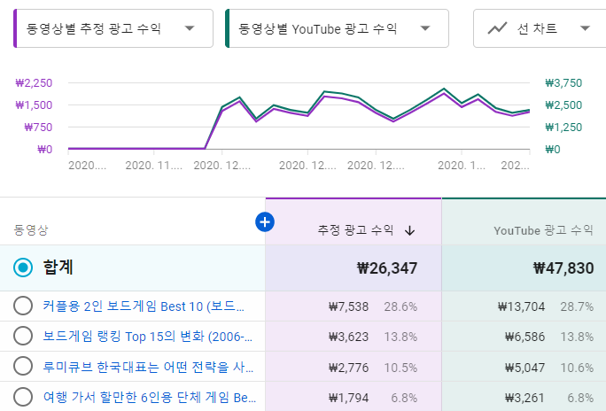606x411 pixels.
Task: Click cell ₩7,538
Action: tap(348, 306)
